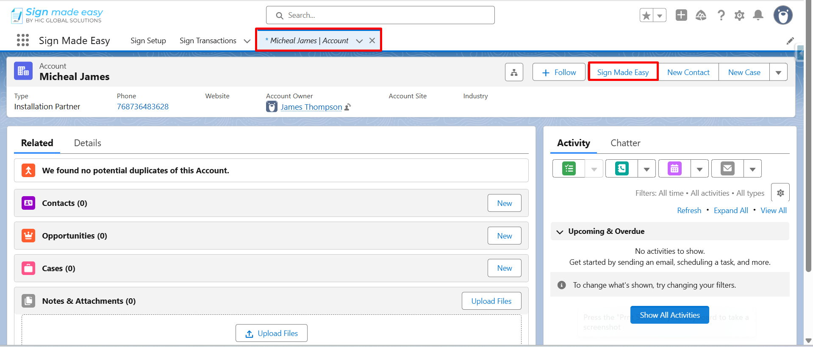Follow the Micheal James account
This screenshot has width=813, height=347.
pos(559,72)
